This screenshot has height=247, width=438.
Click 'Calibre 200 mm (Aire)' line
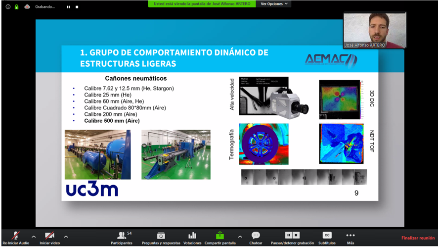pos(111,114)
